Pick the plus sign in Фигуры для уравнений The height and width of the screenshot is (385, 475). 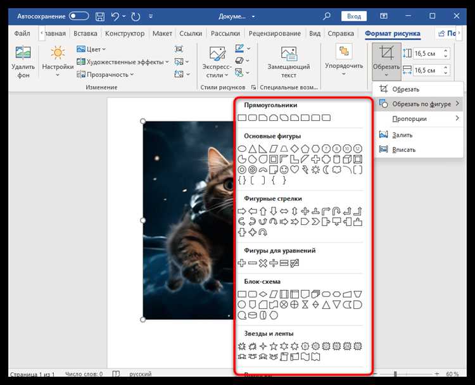pyautogui.click(x=242, y=263)
